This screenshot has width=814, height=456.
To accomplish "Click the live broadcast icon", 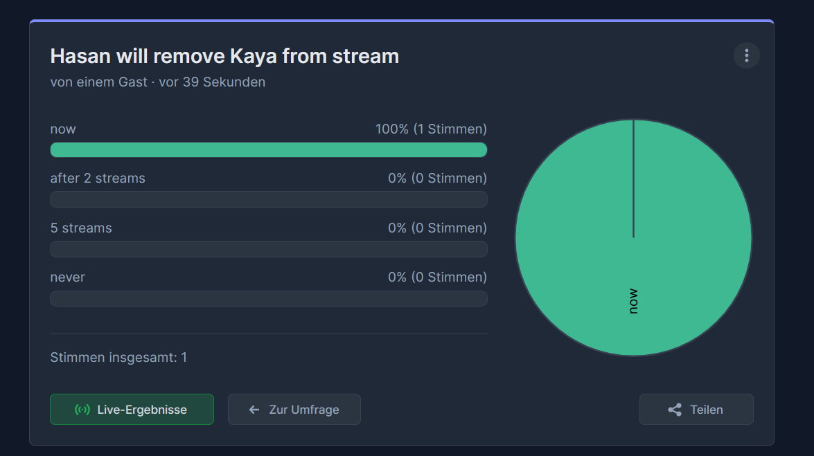I will coord(82,410).
